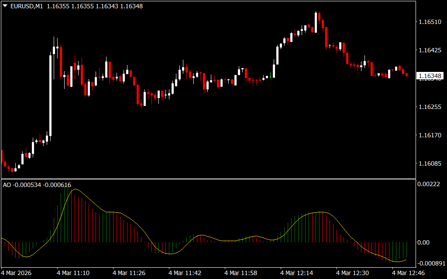This screenshot has width=447, height=279.
Task: Click the 1.16425 price scale label
Action: click(430, 51)
